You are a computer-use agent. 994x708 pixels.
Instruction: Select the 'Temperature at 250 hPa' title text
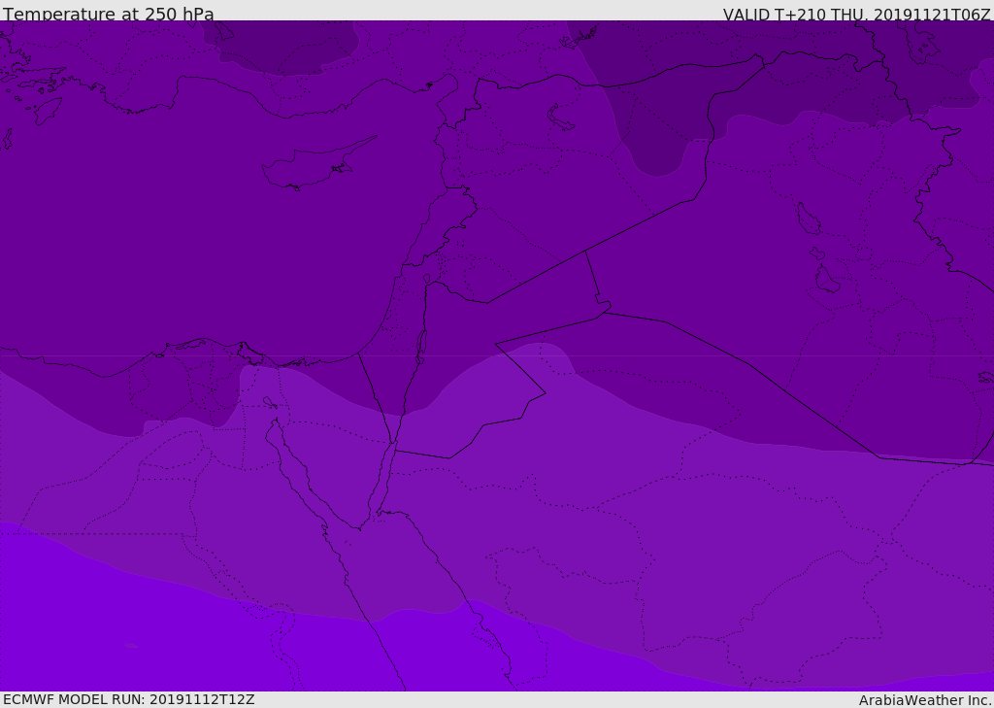(109, 14)
